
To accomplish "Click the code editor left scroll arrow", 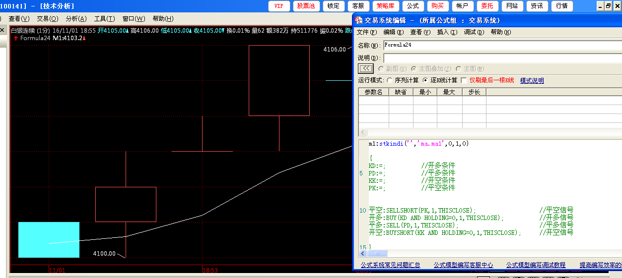I will coord(363,253).
